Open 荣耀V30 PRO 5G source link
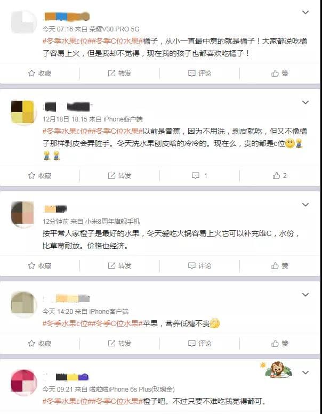The image size is (322, 414). 114,29
